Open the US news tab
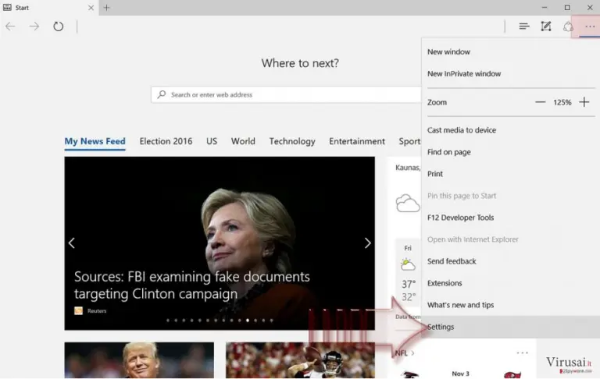The image size is (600, 379). tap(212, 141)
